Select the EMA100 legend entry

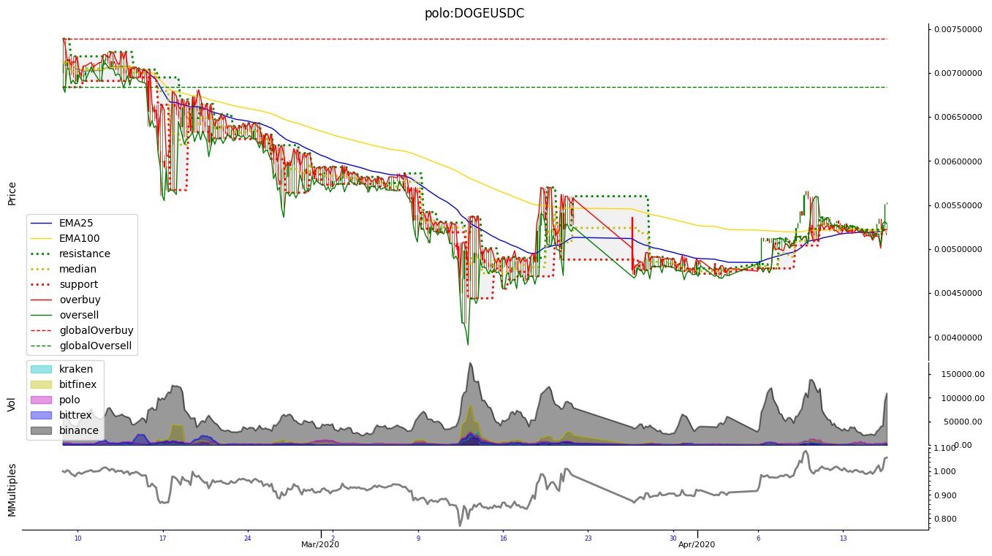pos(79,238)
